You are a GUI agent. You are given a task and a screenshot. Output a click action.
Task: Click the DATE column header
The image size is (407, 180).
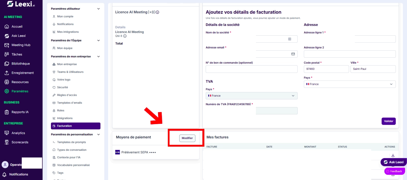tap(269, 147)
